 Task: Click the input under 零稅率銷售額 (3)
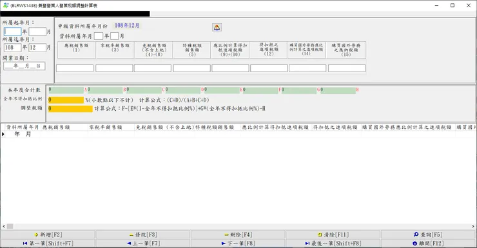(x=114, y=68)
